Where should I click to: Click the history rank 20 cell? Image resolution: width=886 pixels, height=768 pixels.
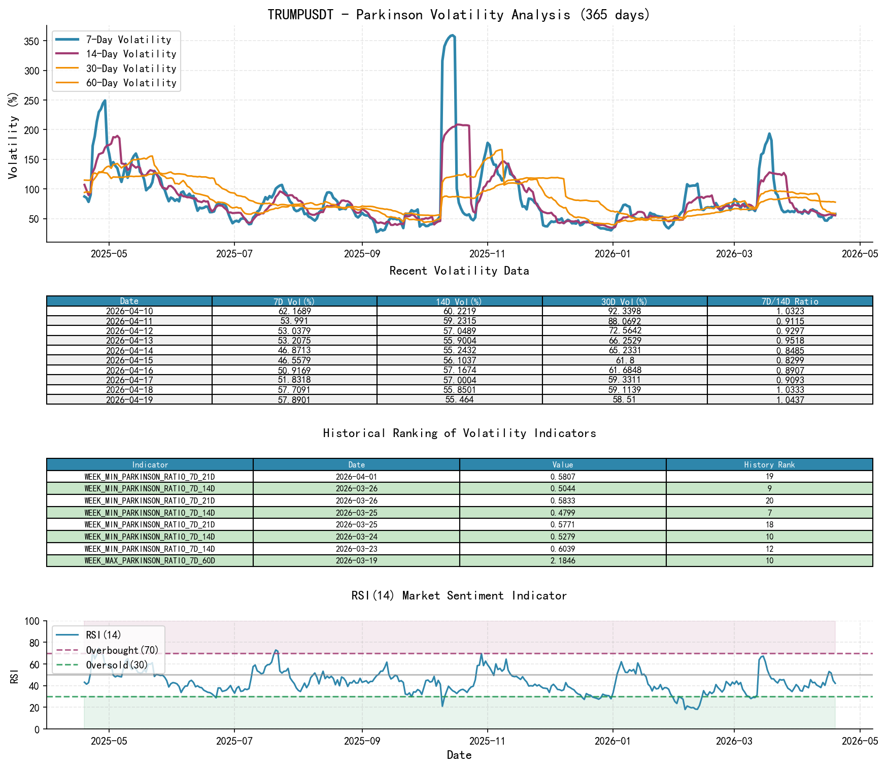[x=769, y=500]
